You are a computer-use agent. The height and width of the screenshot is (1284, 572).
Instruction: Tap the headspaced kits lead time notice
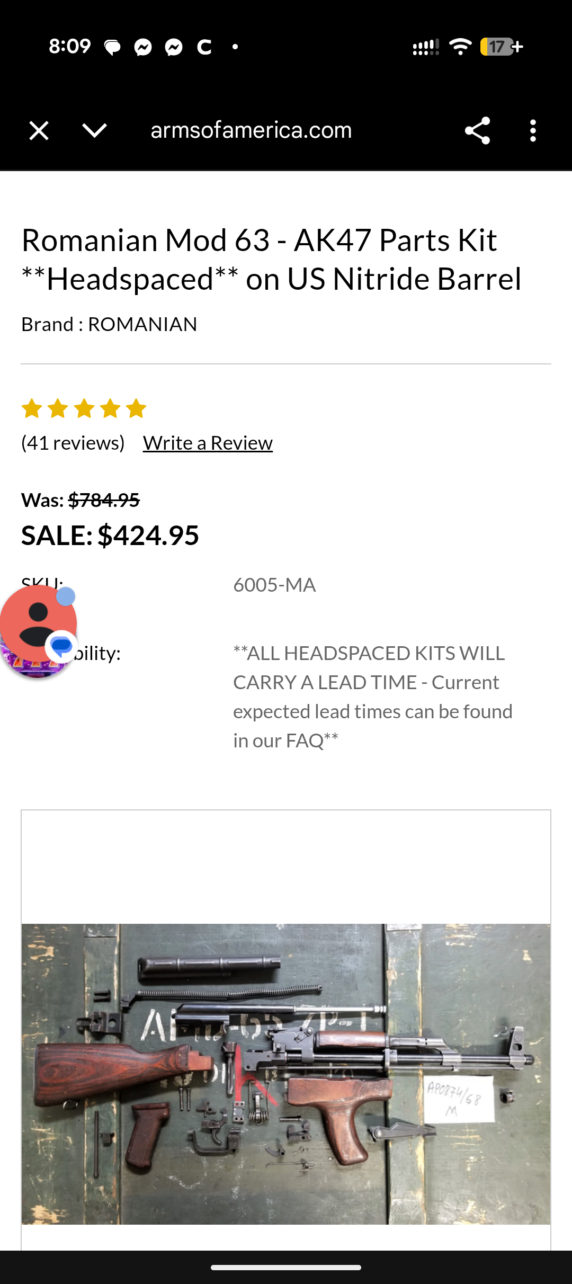point(372,697)
